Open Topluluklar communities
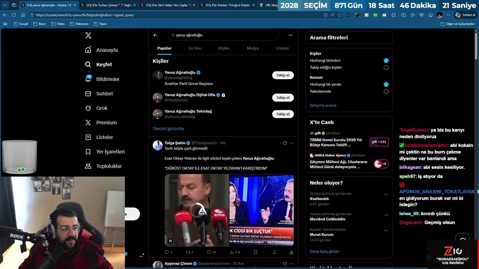This screenshot has width=479, height=269. (103, 166)
